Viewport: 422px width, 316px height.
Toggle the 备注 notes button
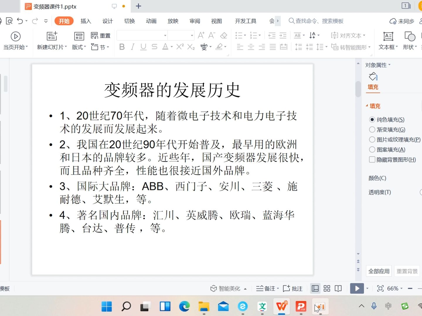(268, 288)
